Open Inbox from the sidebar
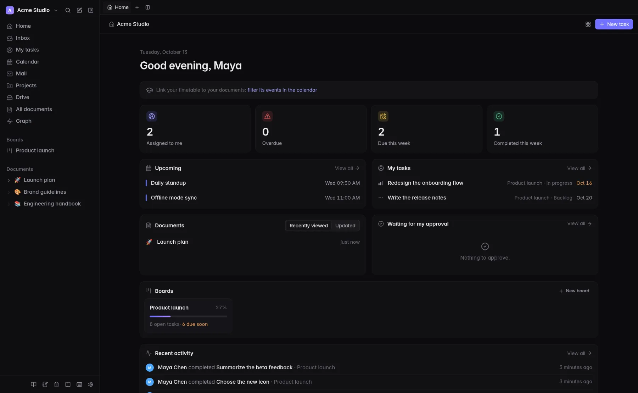Viewport: 638px width, 393px height. tap(50, 38)
